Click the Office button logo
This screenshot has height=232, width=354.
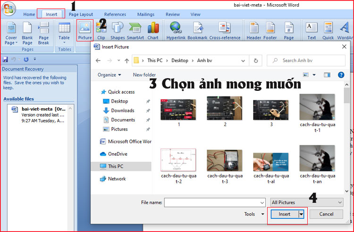[x=8, y=9]
